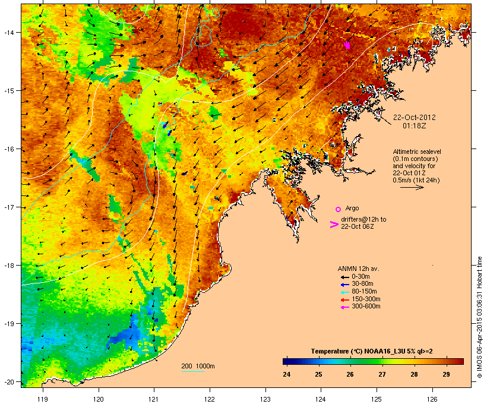Click the dark red colorbar end near 29
The image size is (487, 404).
(x=460, y=361)
